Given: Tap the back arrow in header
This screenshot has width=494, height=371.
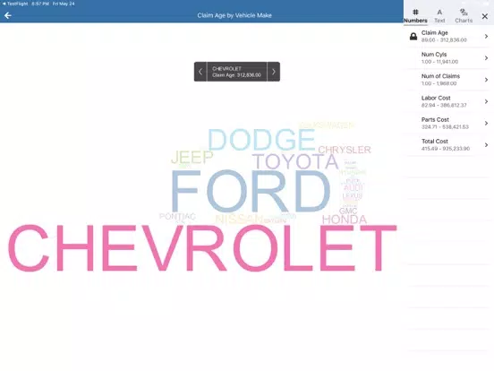Looking at the screenshot, I should pos(8,15).
